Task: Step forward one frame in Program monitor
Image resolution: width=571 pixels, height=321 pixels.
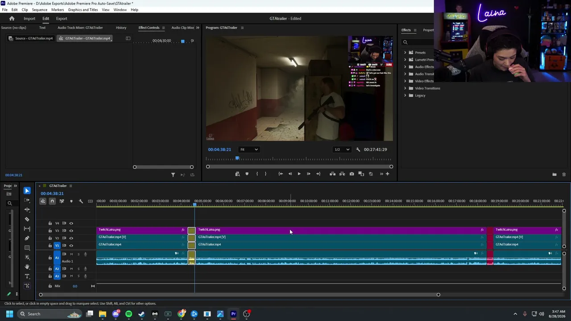Action: pyautogui.click(x=308, y=174)
